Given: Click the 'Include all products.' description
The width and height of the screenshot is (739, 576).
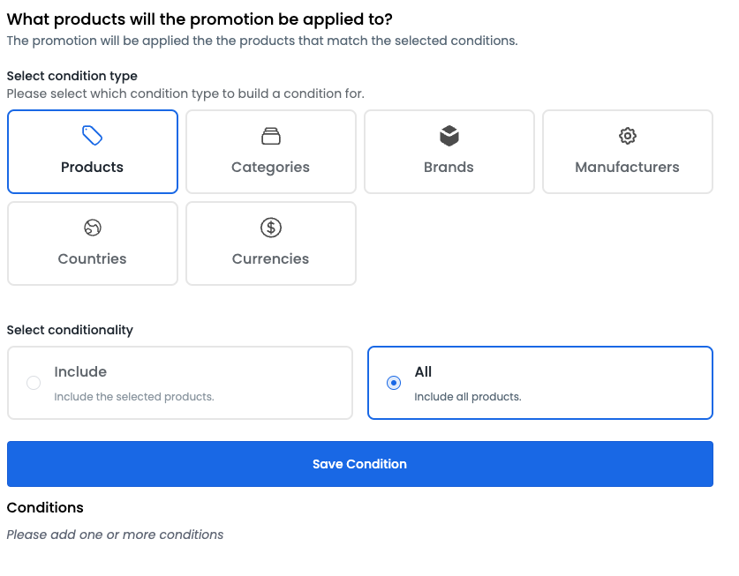Looking at the screenshot, I should click(x=468, y=397).
